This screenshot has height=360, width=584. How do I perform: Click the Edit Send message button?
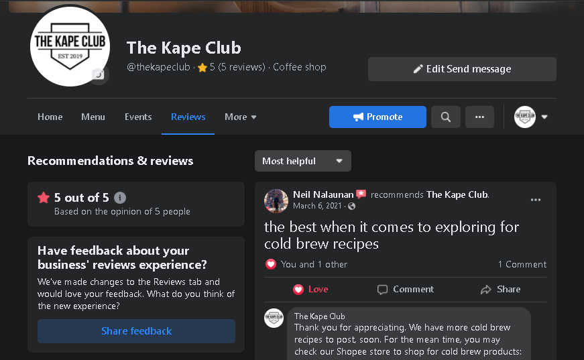[462, 69]
